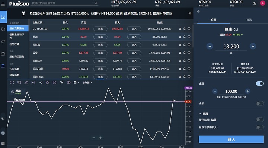Screen dimensions: 268x148
Task: Collapse the trade panel with arrow
Action: click(x=198, y=12)
